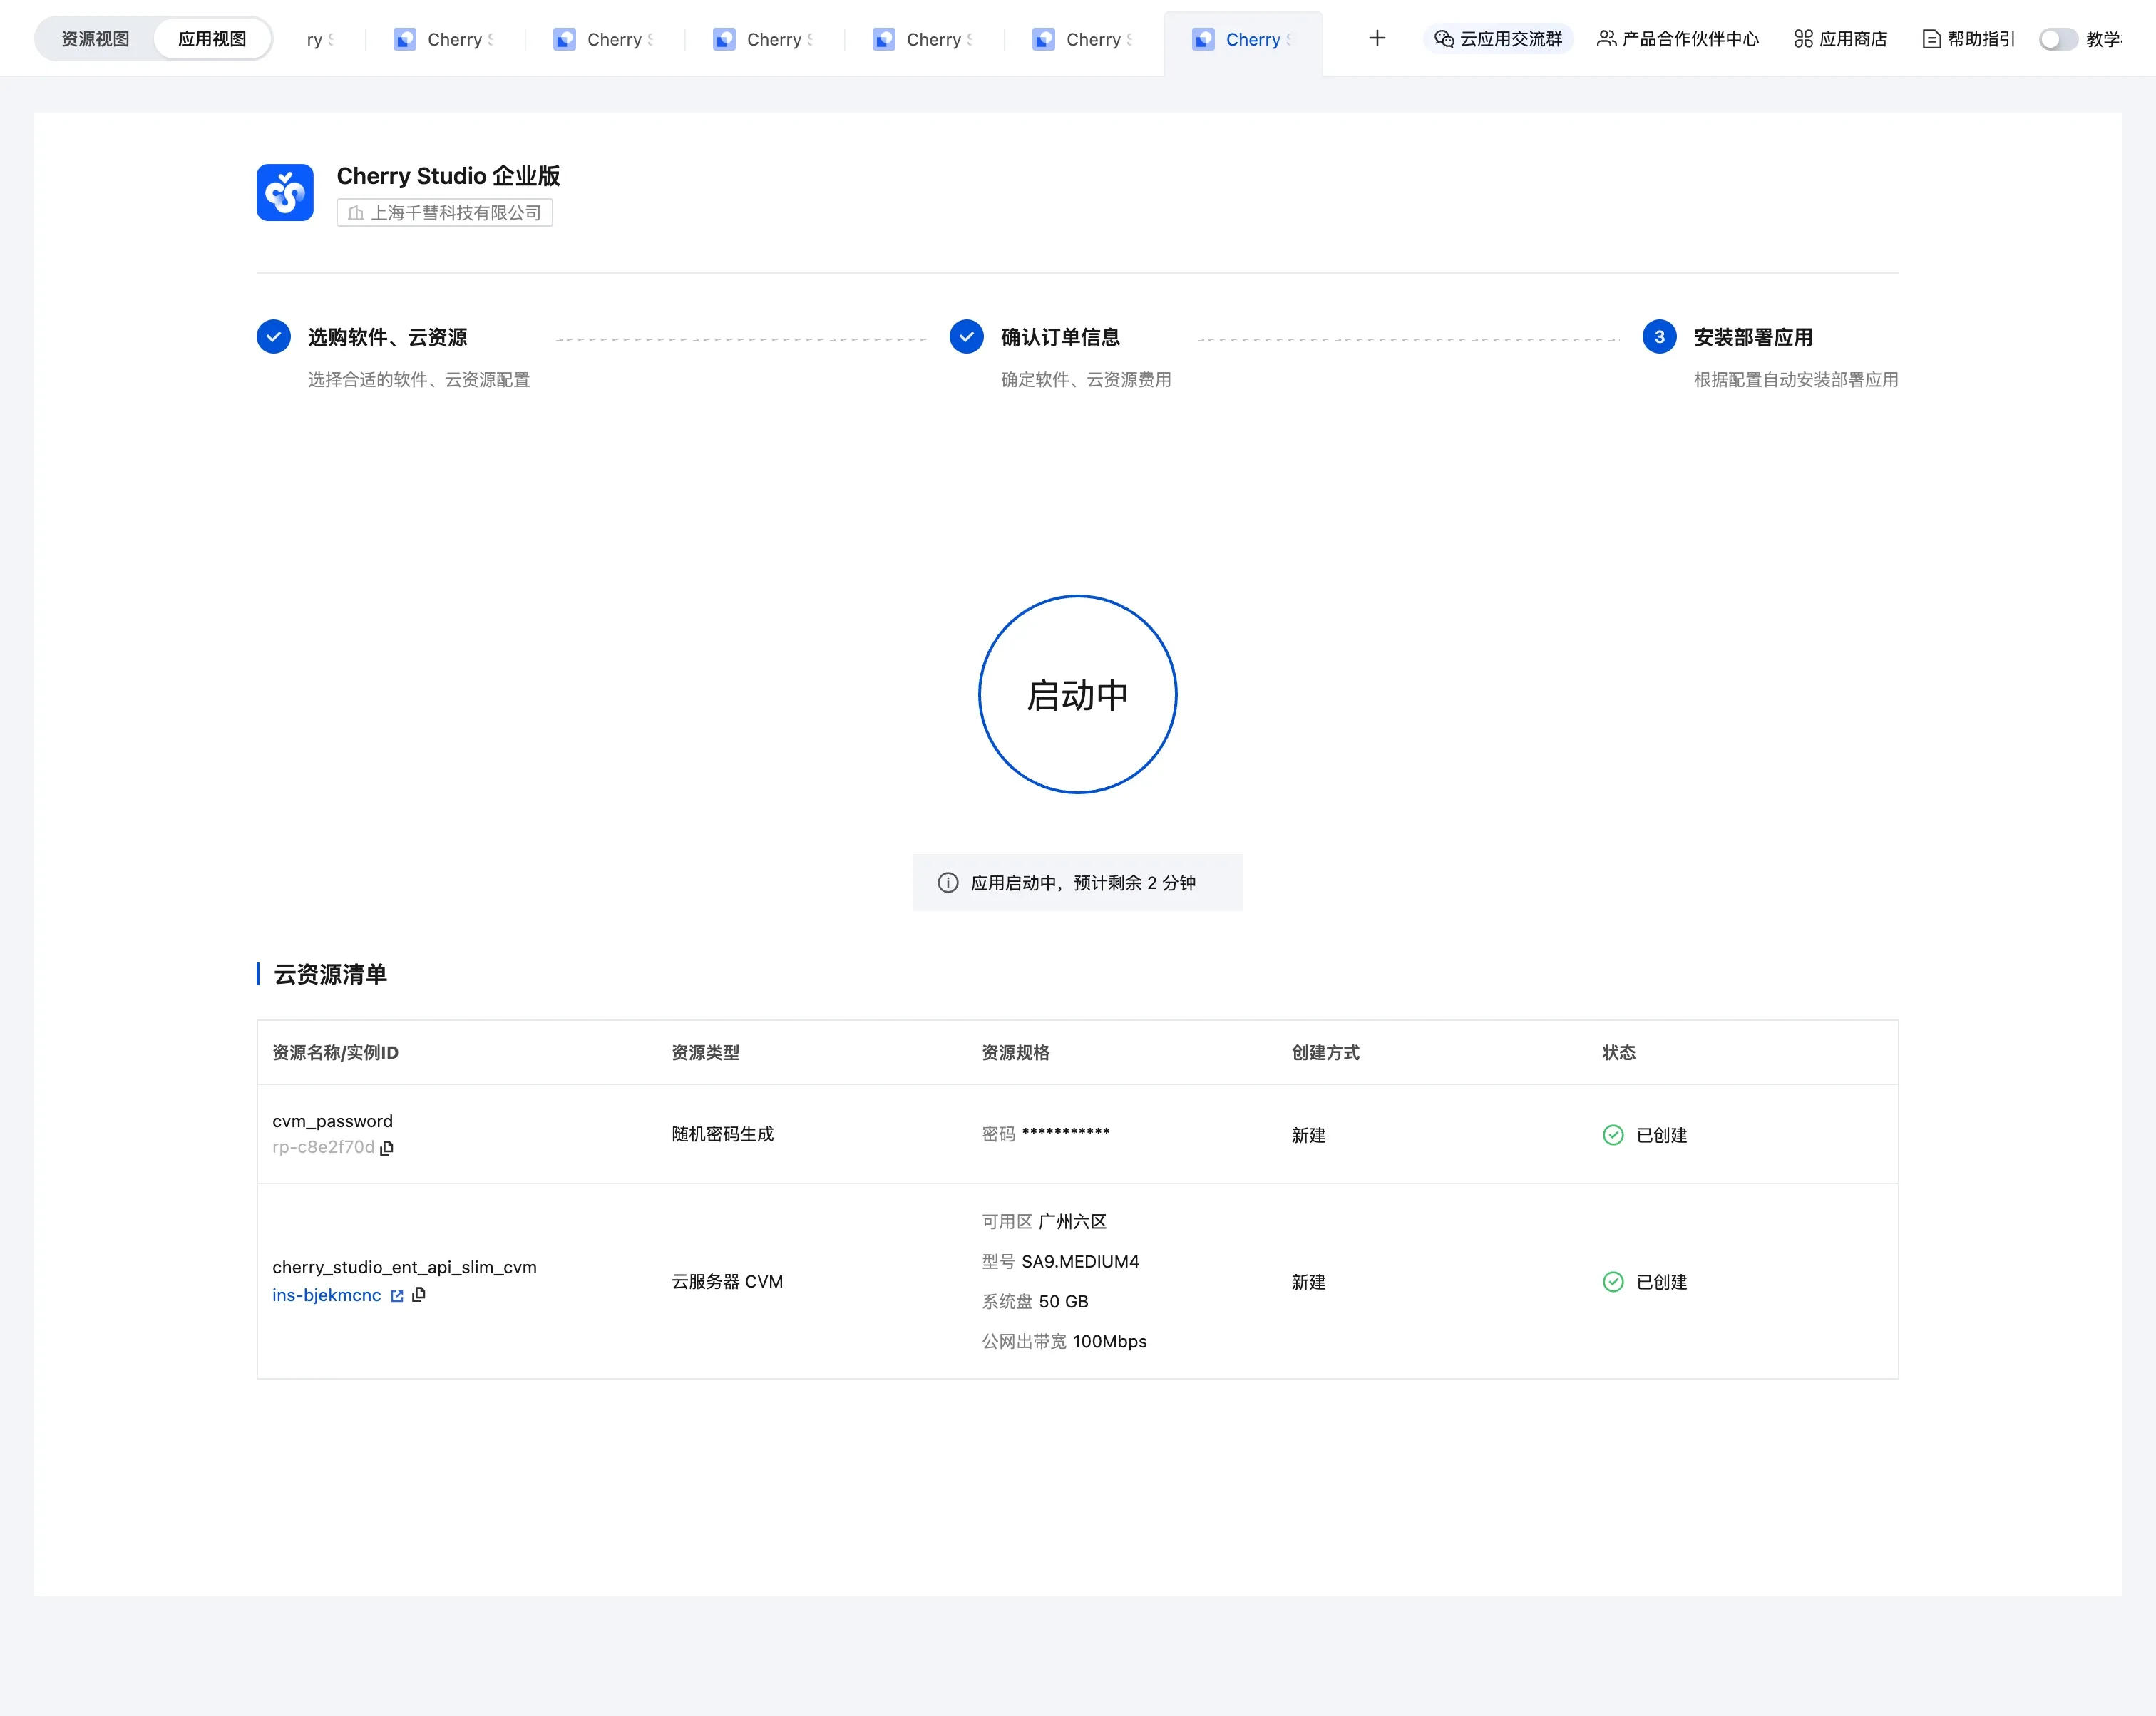Click the Cherry Studio app logo
Viewport: 2156px width, 1716px height.
pyautogui.click(x=285, y=192)
